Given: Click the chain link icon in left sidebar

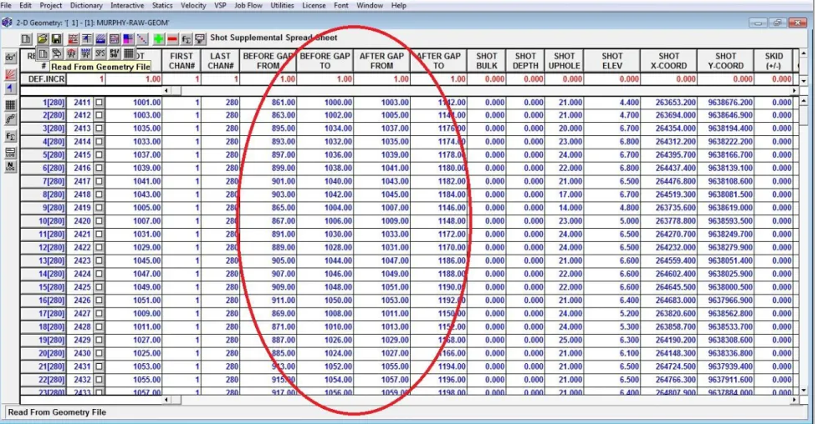Looking at the screenshot, I should point(11,119).
